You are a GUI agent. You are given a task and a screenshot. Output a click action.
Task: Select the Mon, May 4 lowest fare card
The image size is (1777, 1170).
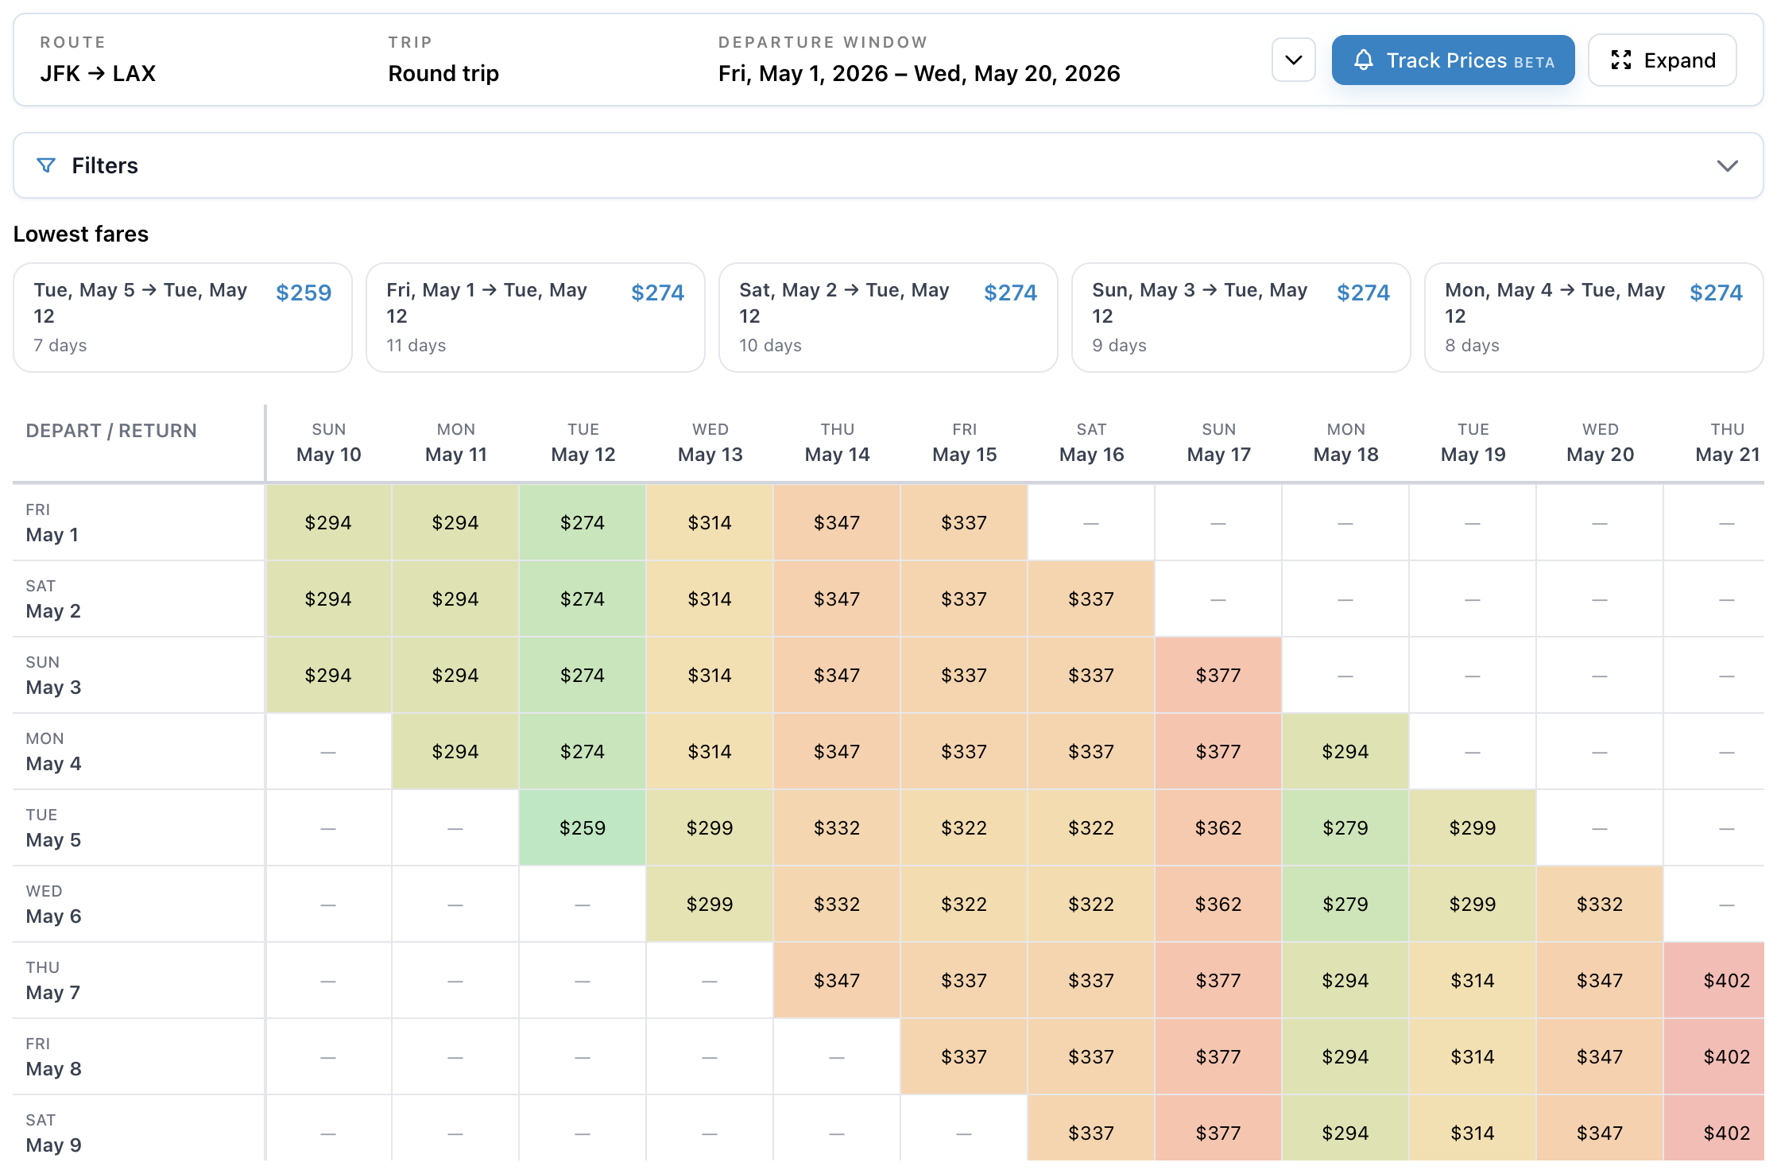tap(1594, 317)
